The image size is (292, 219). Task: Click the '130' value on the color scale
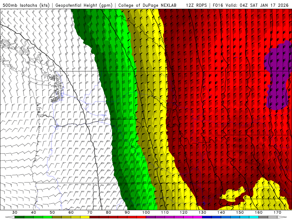pos(203,212)
